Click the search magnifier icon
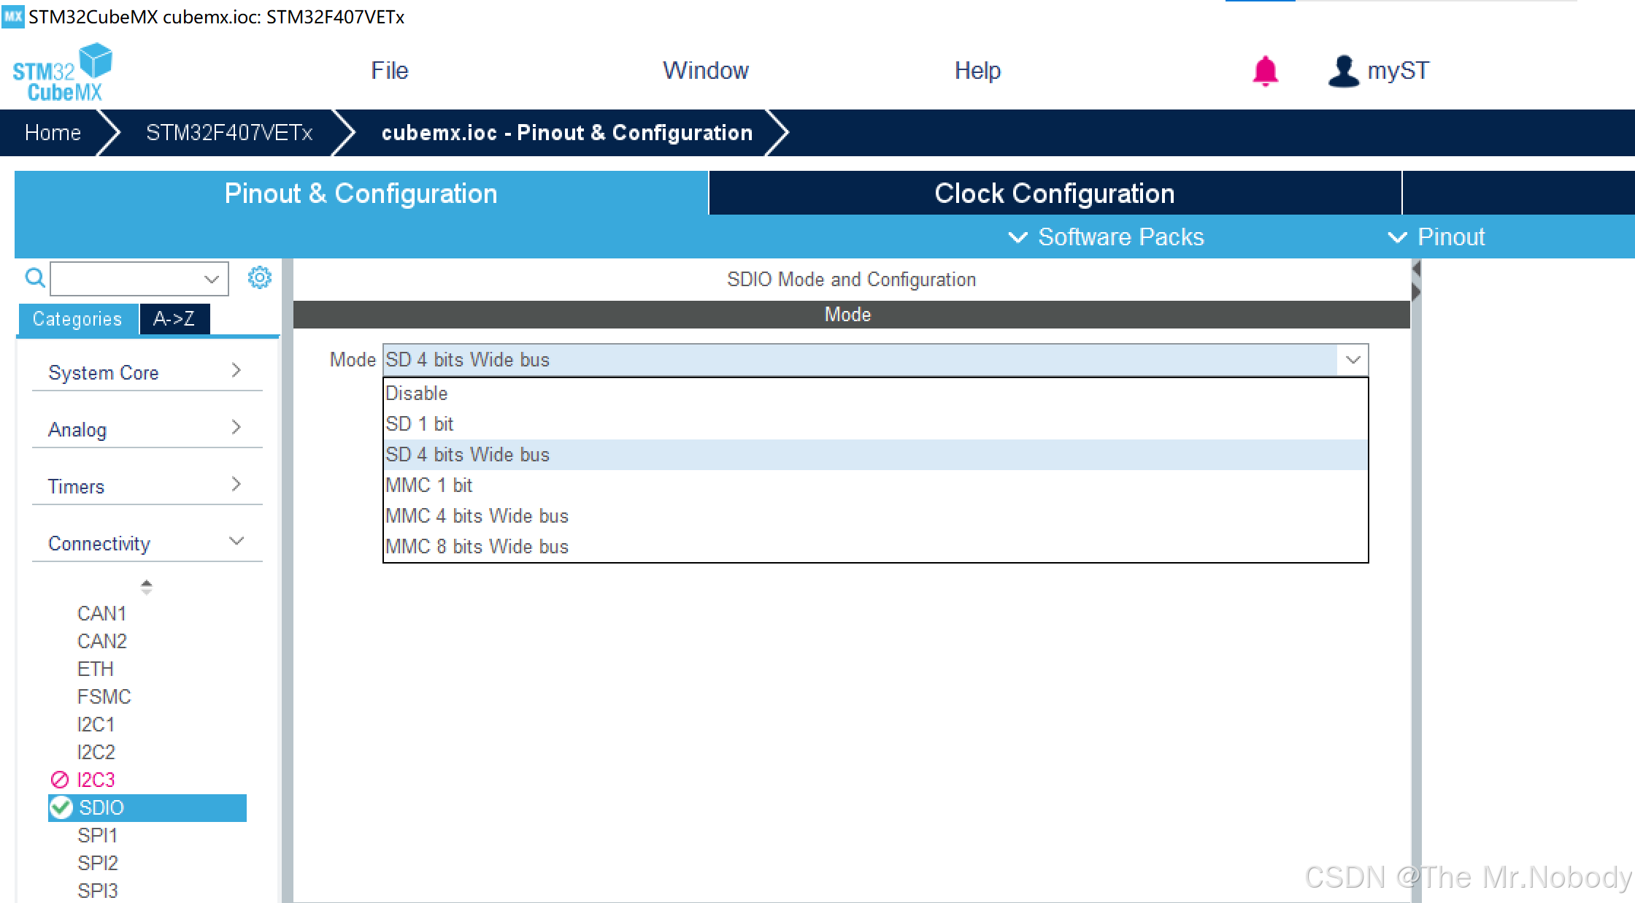Viewport: 1635px width, 903px height. (x=34, y=278)
